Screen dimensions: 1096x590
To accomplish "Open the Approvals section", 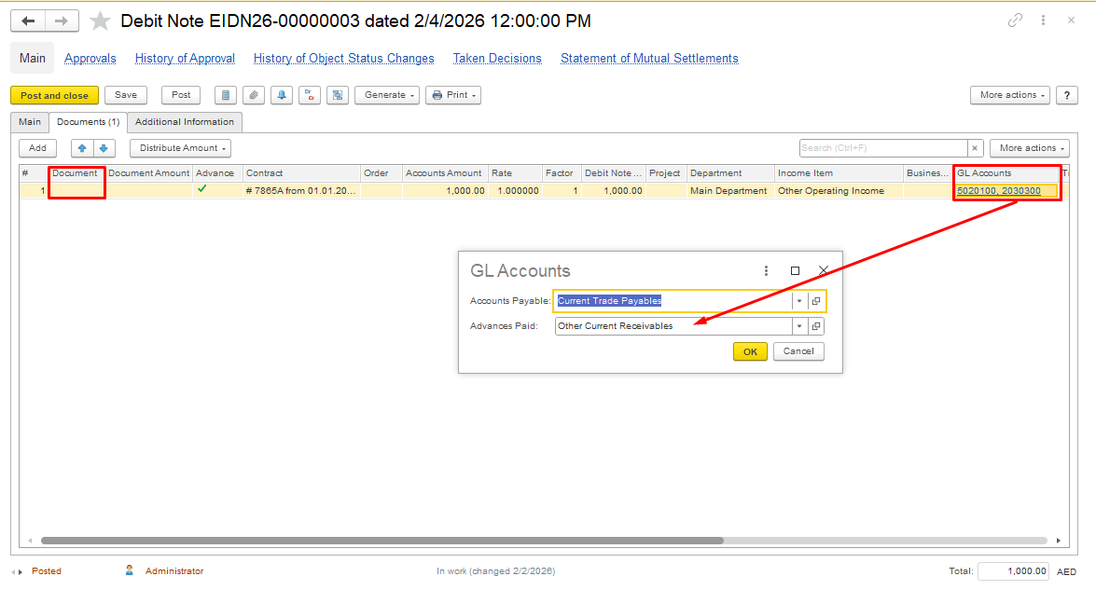I will [90, 59].
